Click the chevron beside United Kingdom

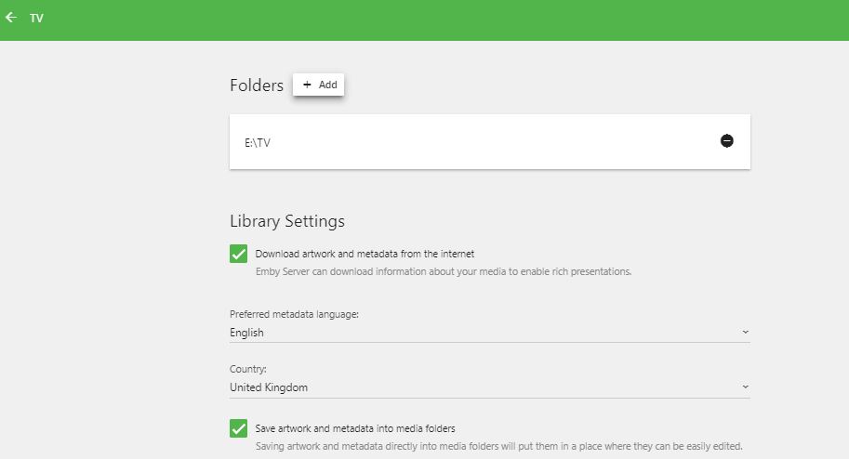[745, 387]
